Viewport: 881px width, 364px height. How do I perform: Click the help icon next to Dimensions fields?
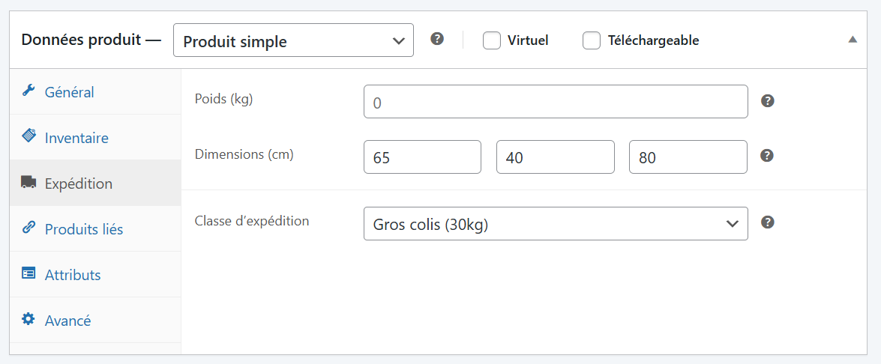pos(767,156)
